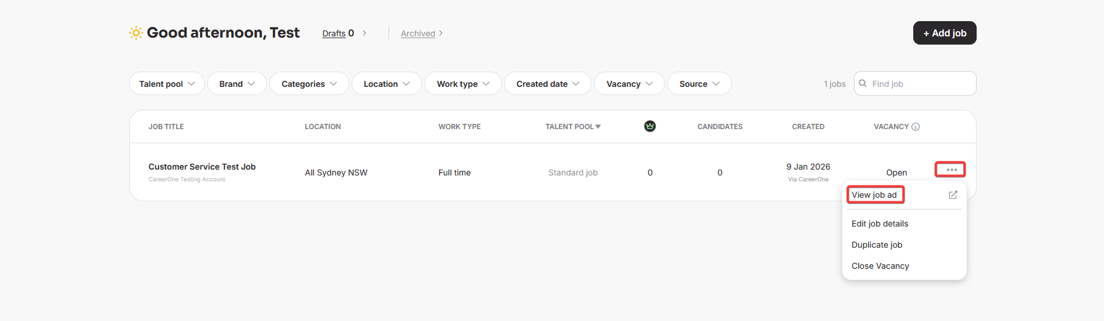Click the LOCATION column header

pos(323,127)
